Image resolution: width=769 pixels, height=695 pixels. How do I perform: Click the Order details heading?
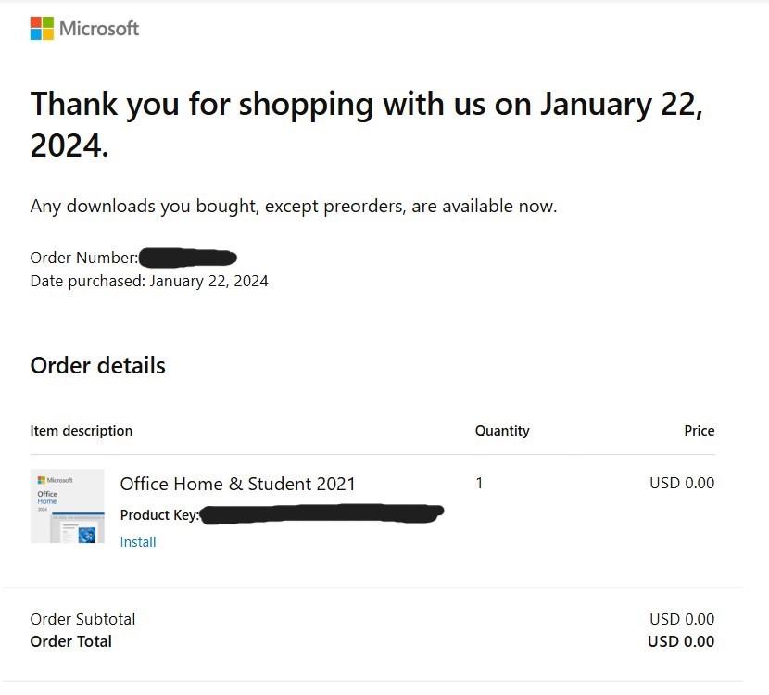[x=97, y=366]
